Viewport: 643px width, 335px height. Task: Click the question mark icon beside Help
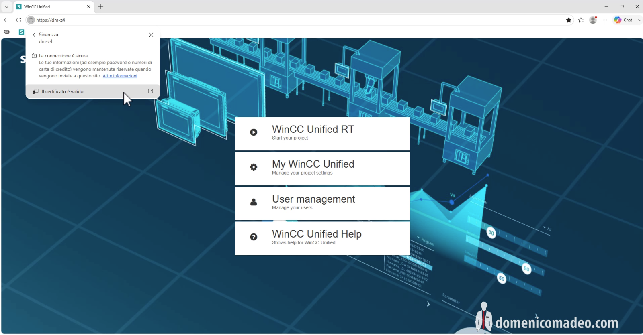click(254, 237)
